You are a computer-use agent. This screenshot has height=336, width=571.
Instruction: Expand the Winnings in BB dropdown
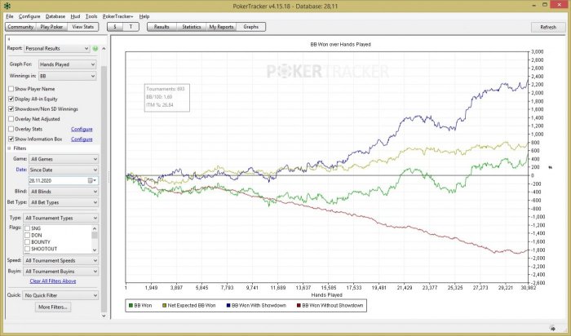click(68, 76)
